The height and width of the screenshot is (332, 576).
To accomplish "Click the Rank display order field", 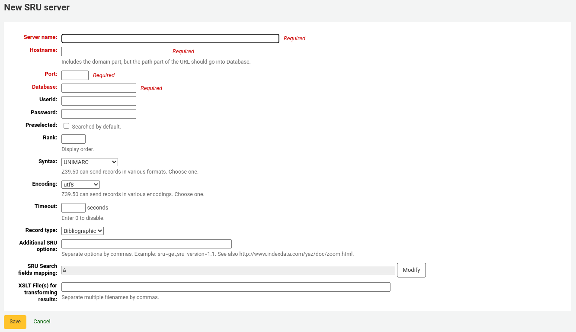I will click(x=74, y=139).
